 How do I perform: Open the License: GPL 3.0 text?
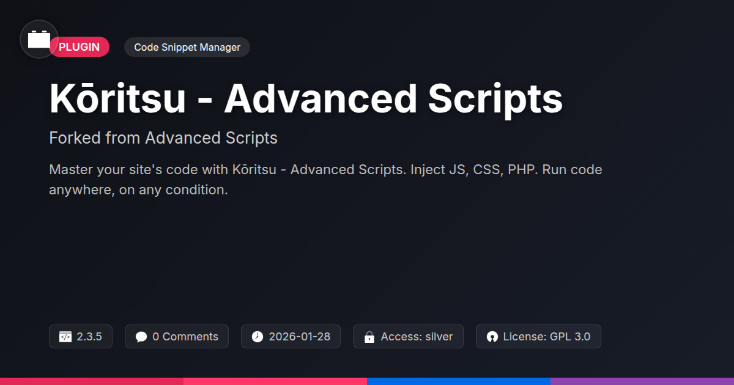coord(546,337)
